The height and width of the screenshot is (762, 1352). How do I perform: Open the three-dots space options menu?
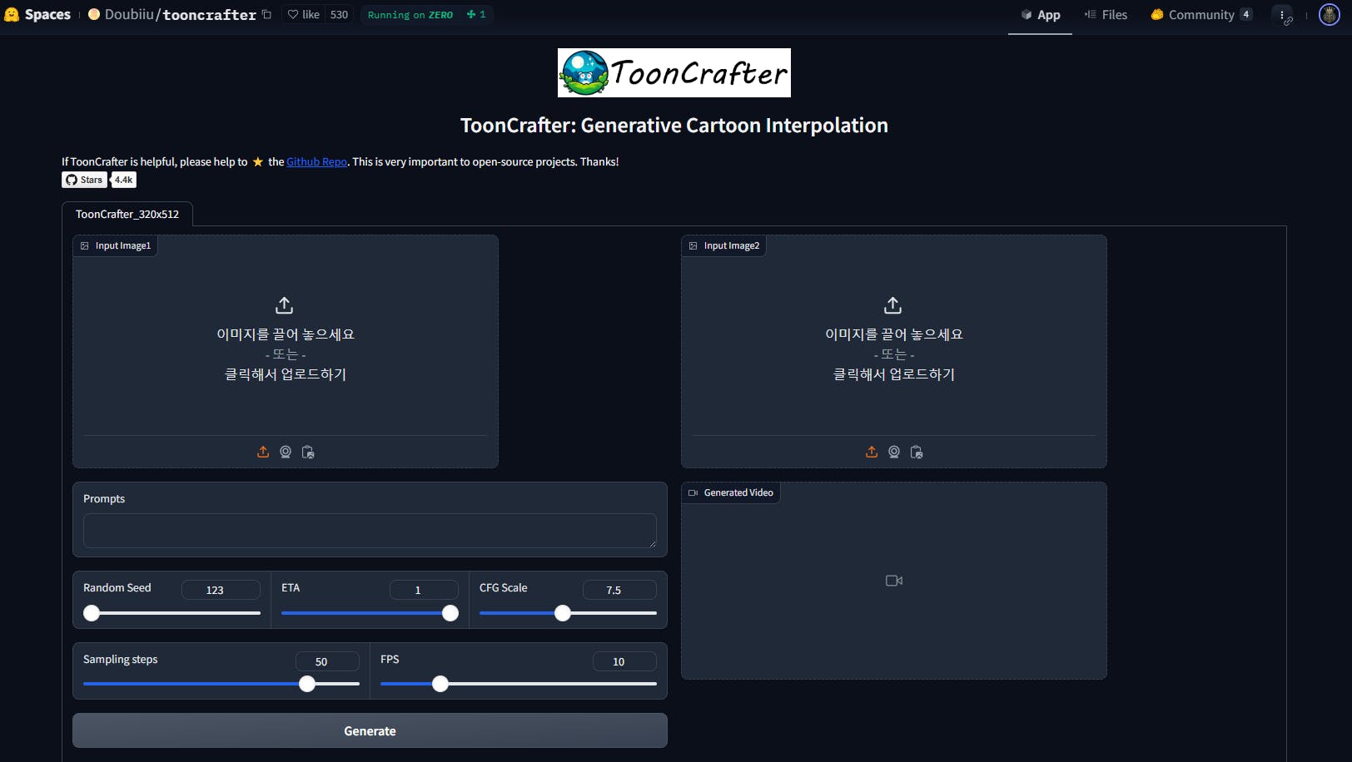[1283, 15]
